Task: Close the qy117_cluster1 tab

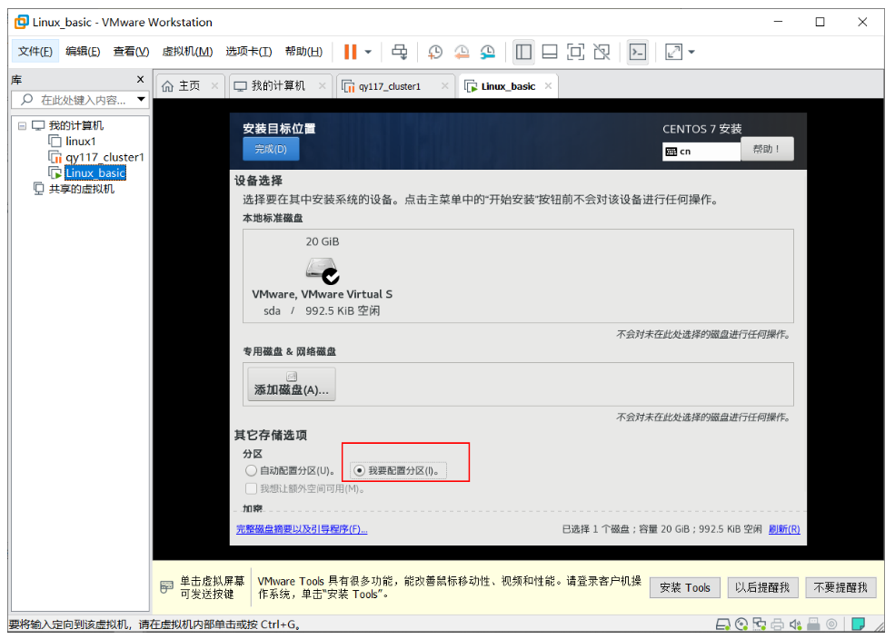Action: tap(444, 85)
